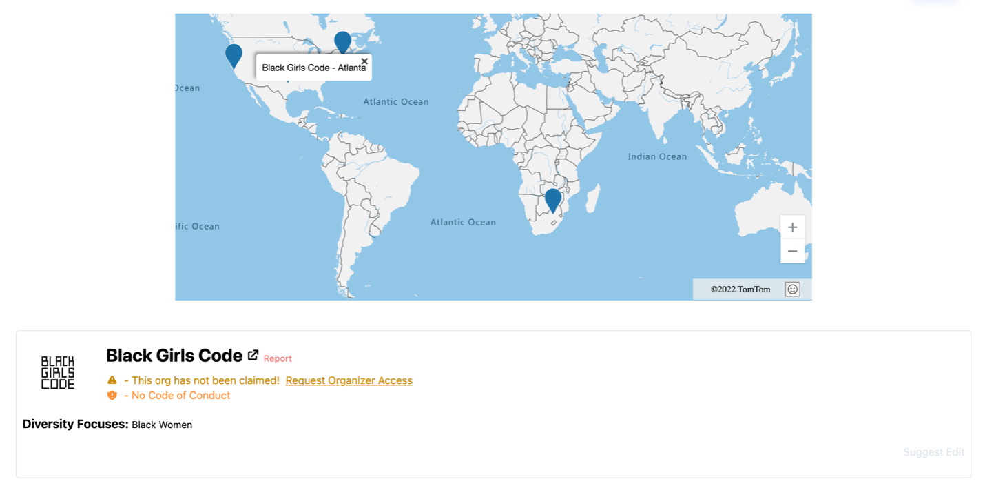Select the Black Women diversity focus

tap(162, 425)
